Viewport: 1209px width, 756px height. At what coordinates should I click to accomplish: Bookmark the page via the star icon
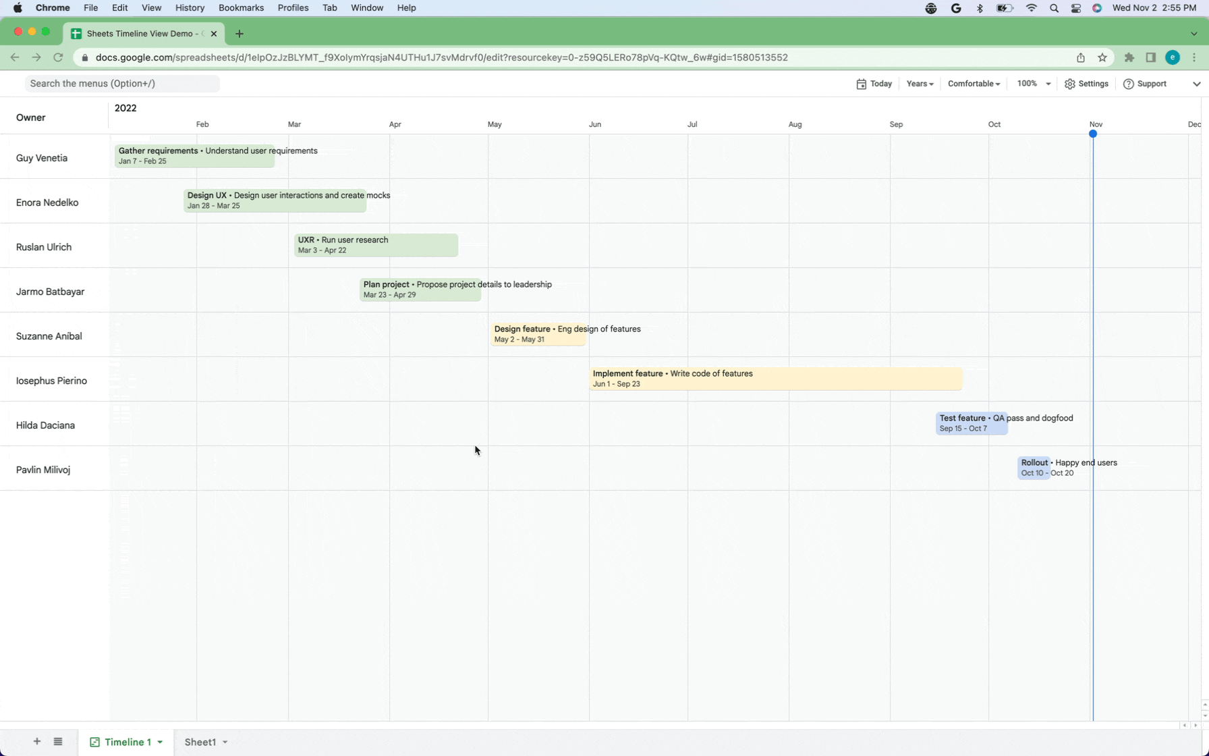(1102, 57)
